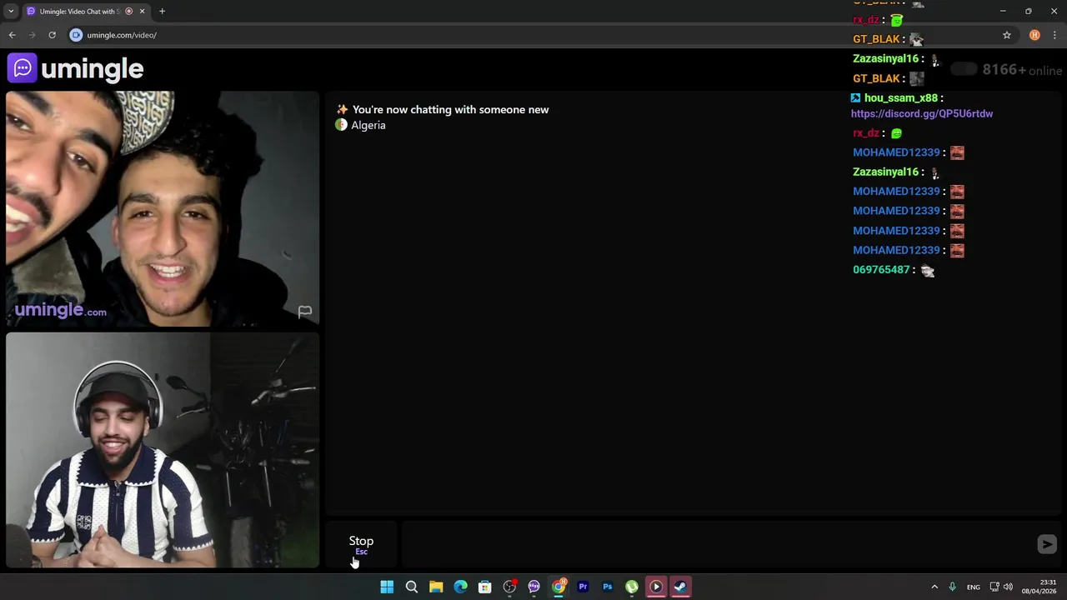
Task: Stop the current chat
Action: (361, 544)
